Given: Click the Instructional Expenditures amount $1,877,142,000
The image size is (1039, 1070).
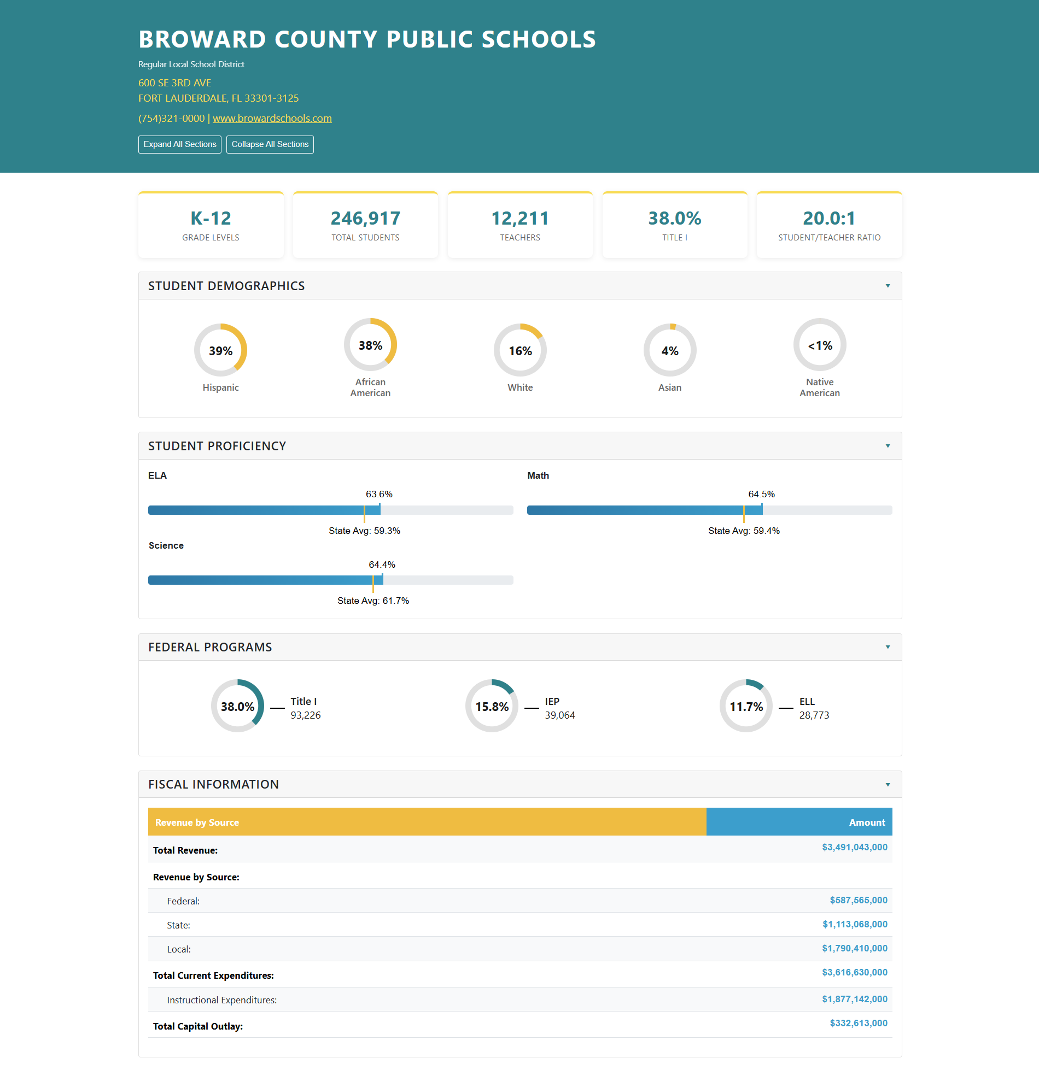Looking at the screenshot, I should coord(855,999).
